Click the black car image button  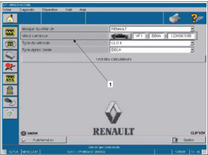pos(120,36)
